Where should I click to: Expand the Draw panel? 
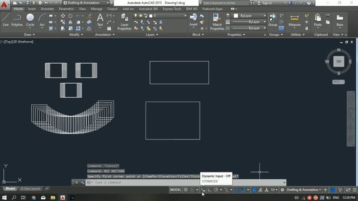coord(30,35)
